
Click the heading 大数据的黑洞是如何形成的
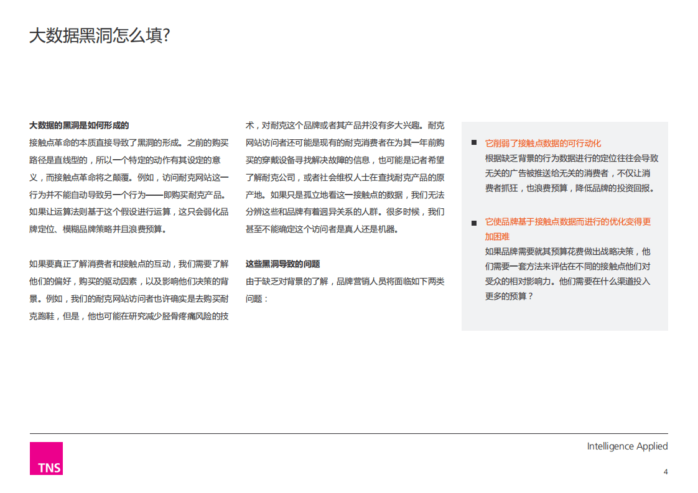[x=78, y=124]
